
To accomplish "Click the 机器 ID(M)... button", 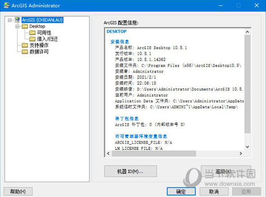I will pos(130,171).
